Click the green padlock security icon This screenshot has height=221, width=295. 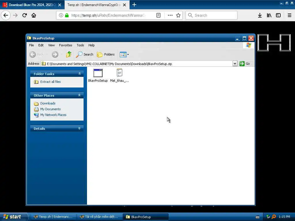point(67,15)
